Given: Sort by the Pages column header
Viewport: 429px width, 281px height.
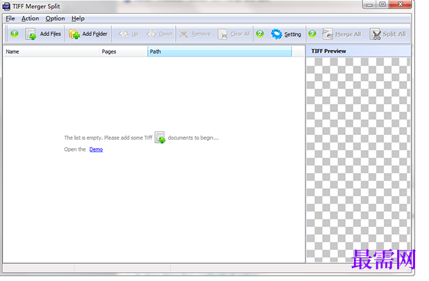Looking at the screenshot, I should (123, 51).
